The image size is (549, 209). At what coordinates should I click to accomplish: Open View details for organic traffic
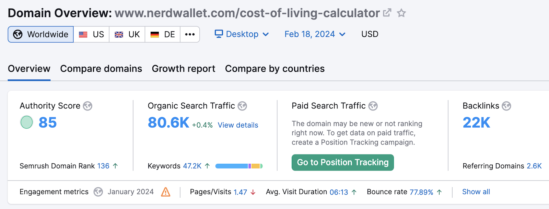pos(237,125)
